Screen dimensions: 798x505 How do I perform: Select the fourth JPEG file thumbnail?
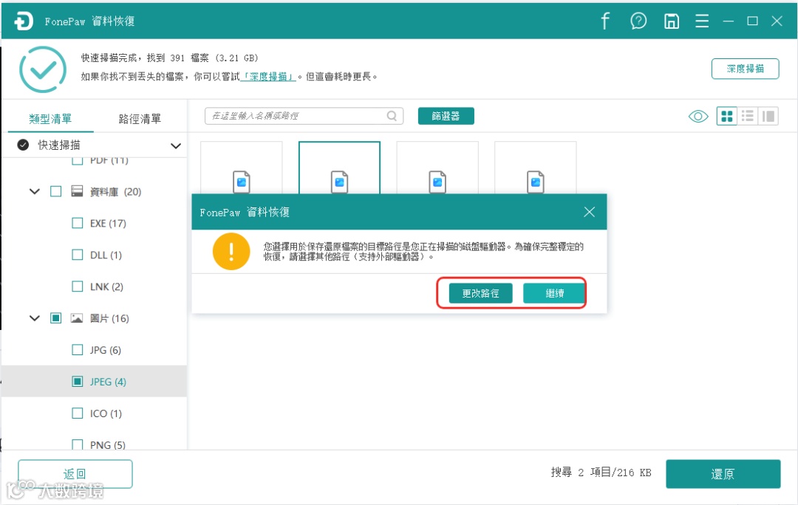536,168
